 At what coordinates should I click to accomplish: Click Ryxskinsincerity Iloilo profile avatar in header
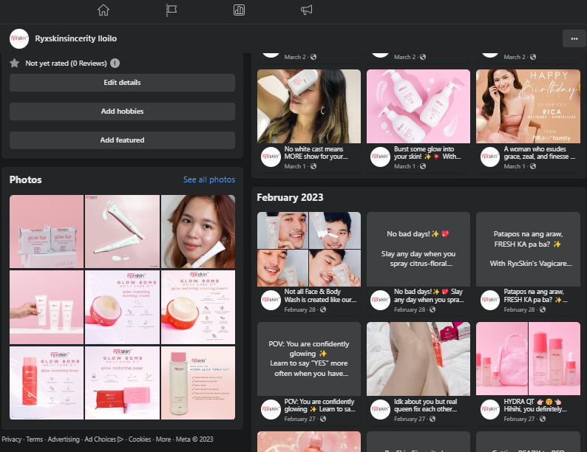pyautogui.click(x=19, y=38)
